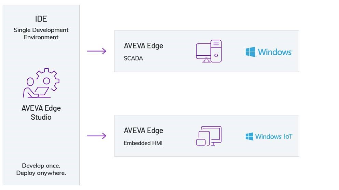Image resolution: width=339 pixels, height=190 pixels.
Task: Click the Windows IoT logo
Action: tap(269, 136)
